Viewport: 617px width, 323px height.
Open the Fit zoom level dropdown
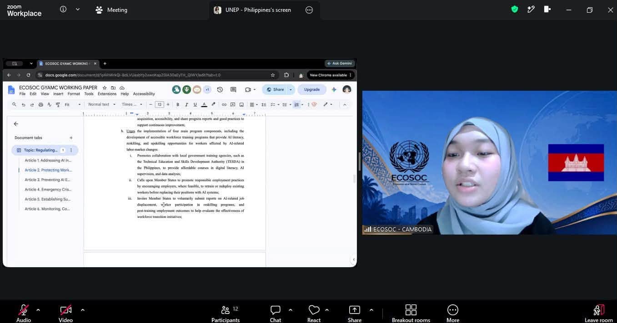pyautogui.click(x=73, y=104)
